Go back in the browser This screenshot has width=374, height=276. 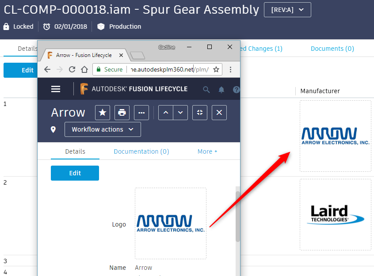coord(47,69)
